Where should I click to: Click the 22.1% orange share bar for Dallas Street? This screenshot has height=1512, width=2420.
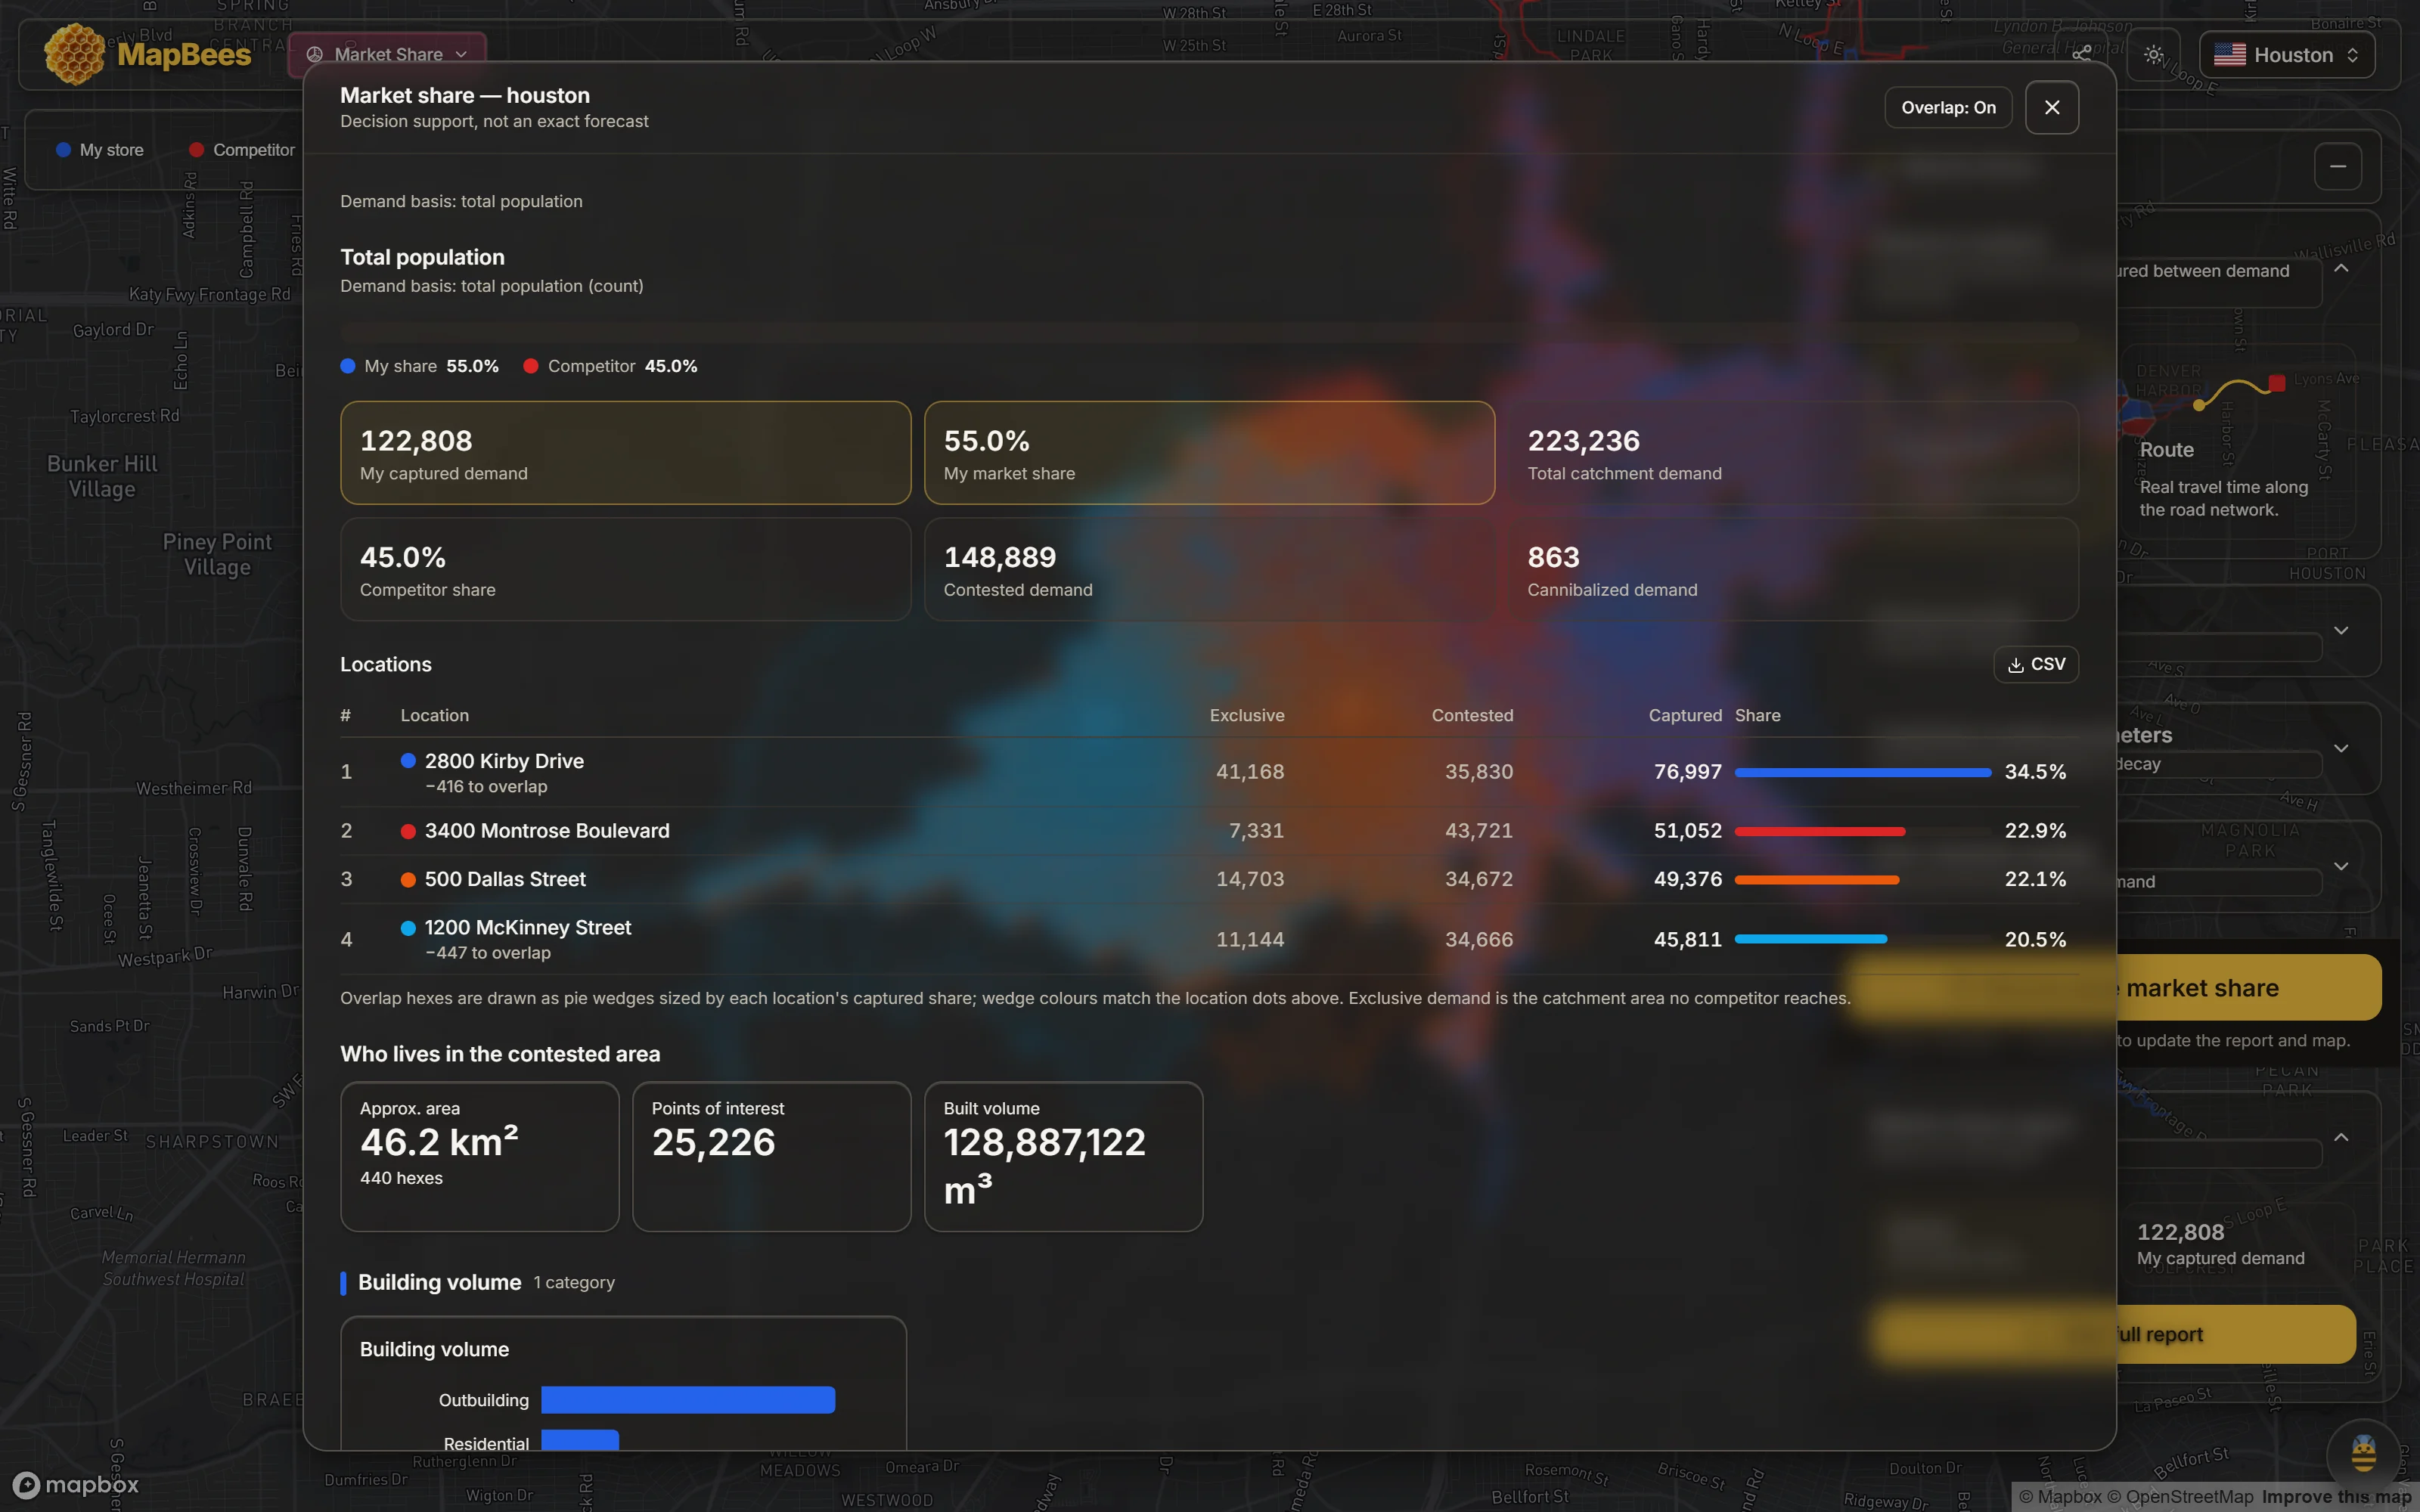1816,880
